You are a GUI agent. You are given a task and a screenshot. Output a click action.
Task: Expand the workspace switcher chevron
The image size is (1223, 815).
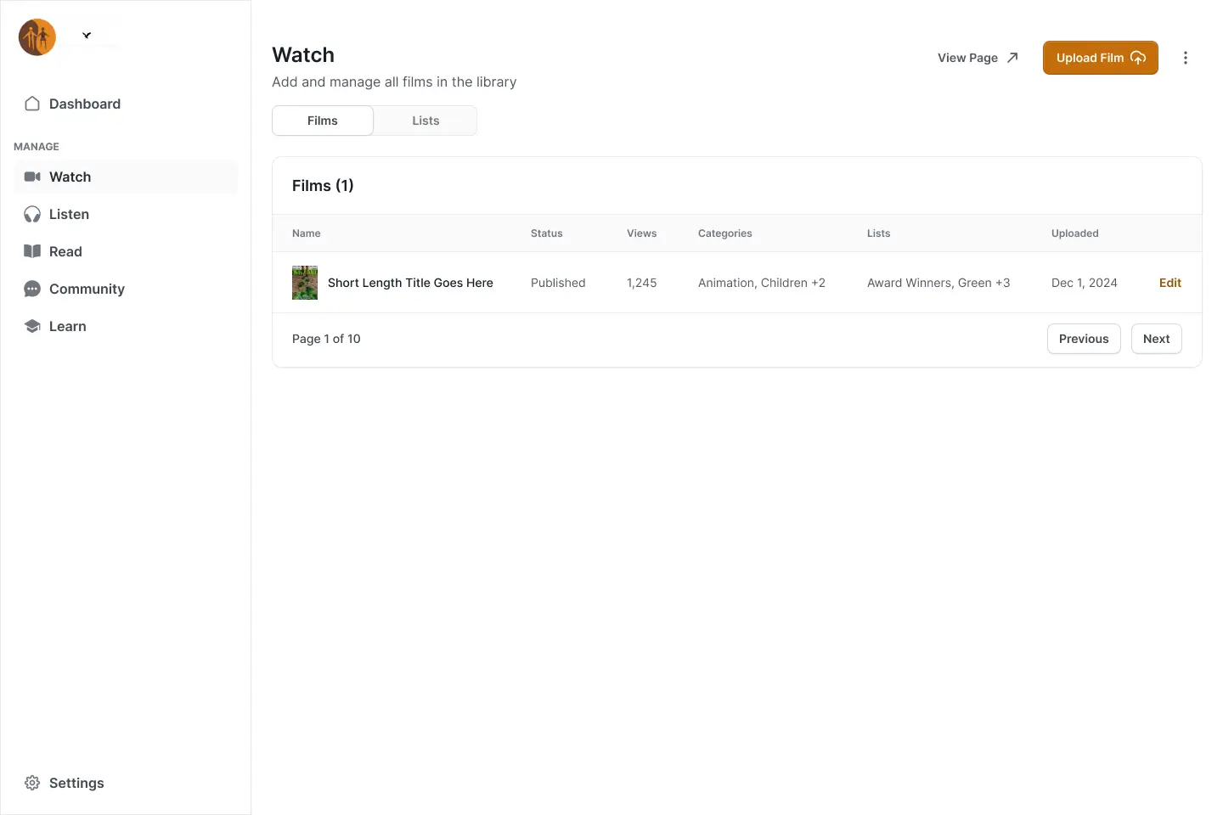pos(87,36)
